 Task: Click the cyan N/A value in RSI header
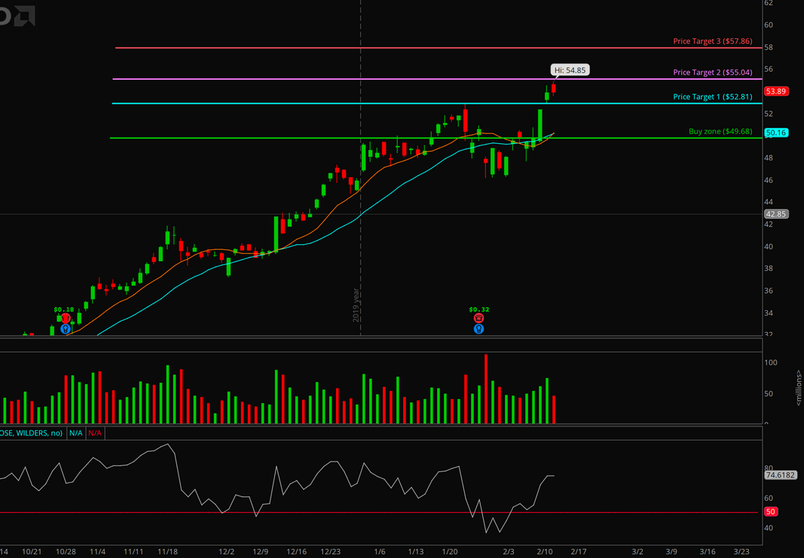click(x=75, y=433)
